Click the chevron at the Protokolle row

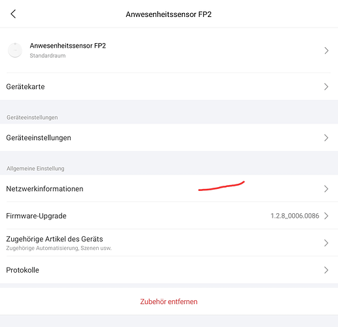point(326,270)
